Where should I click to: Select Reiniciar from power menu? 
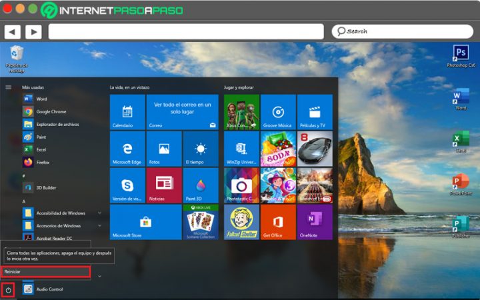point(45,272)
